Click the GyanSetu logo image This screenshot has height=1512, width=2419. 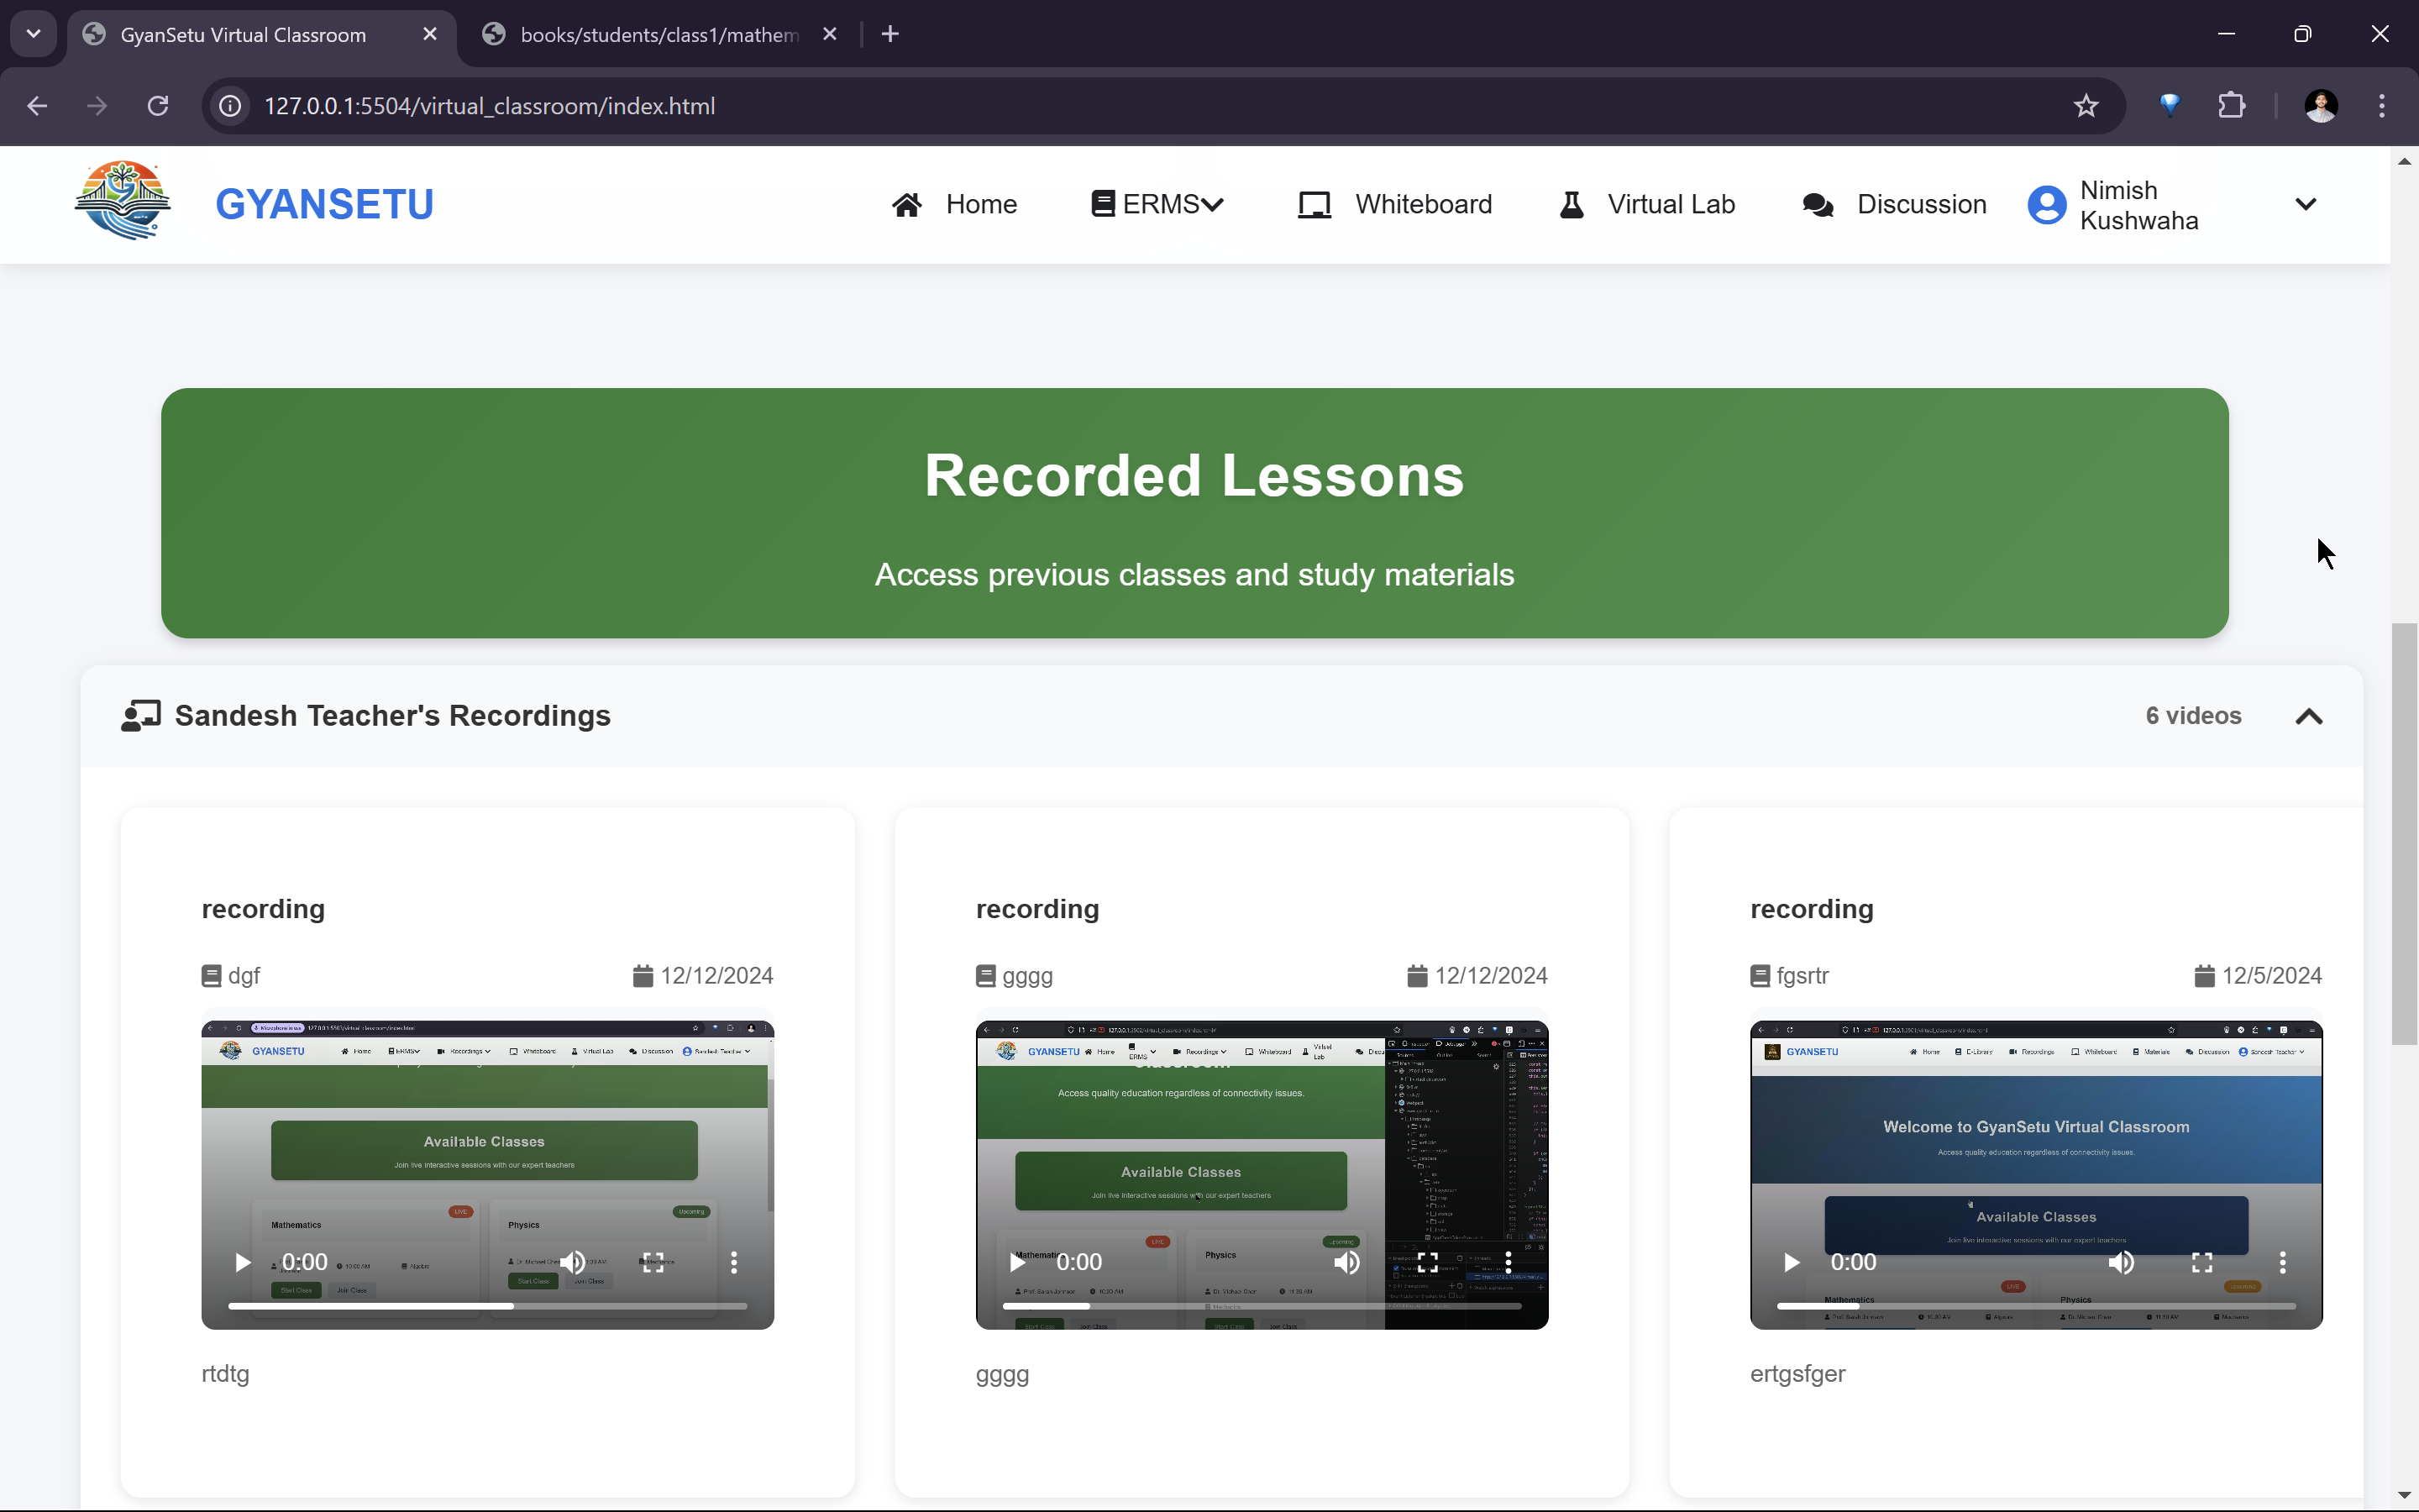(123, 201)
